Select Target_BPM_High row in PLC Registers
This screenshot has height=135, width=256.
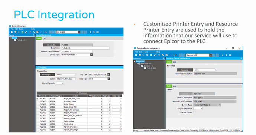pos(79,130)
